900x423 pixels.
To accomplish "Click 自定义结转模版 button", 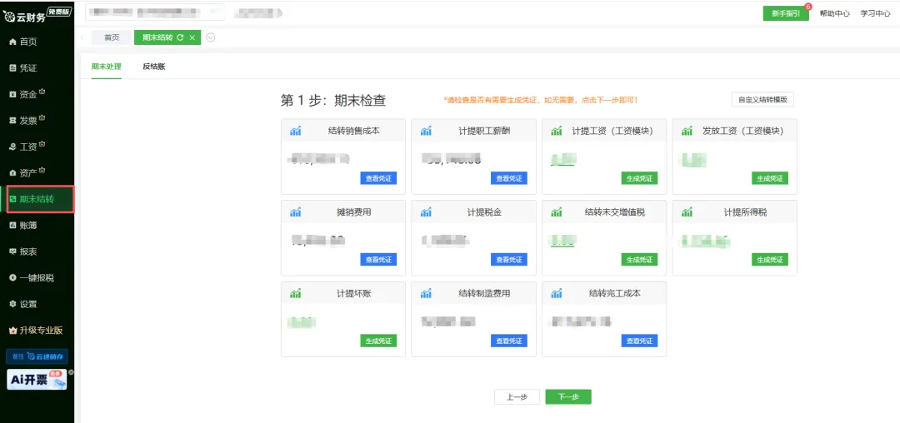I will tap(762, 99).
